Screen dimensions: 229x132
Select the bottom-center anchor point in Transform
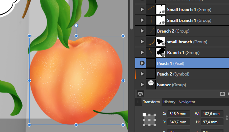(149, 125)
